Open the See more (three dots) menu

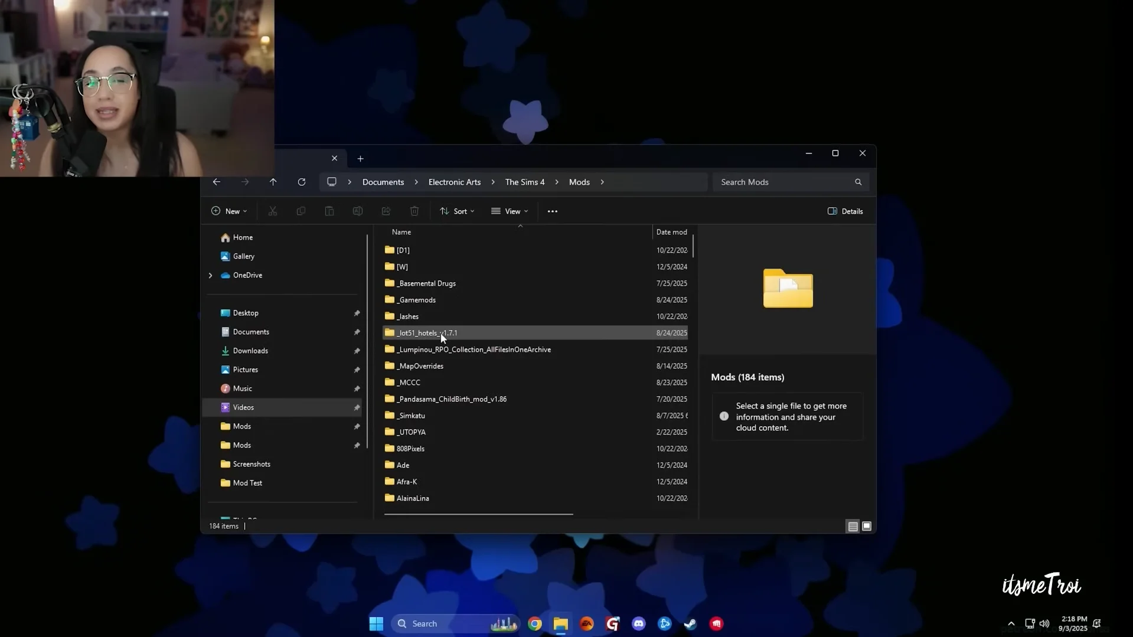552,211
